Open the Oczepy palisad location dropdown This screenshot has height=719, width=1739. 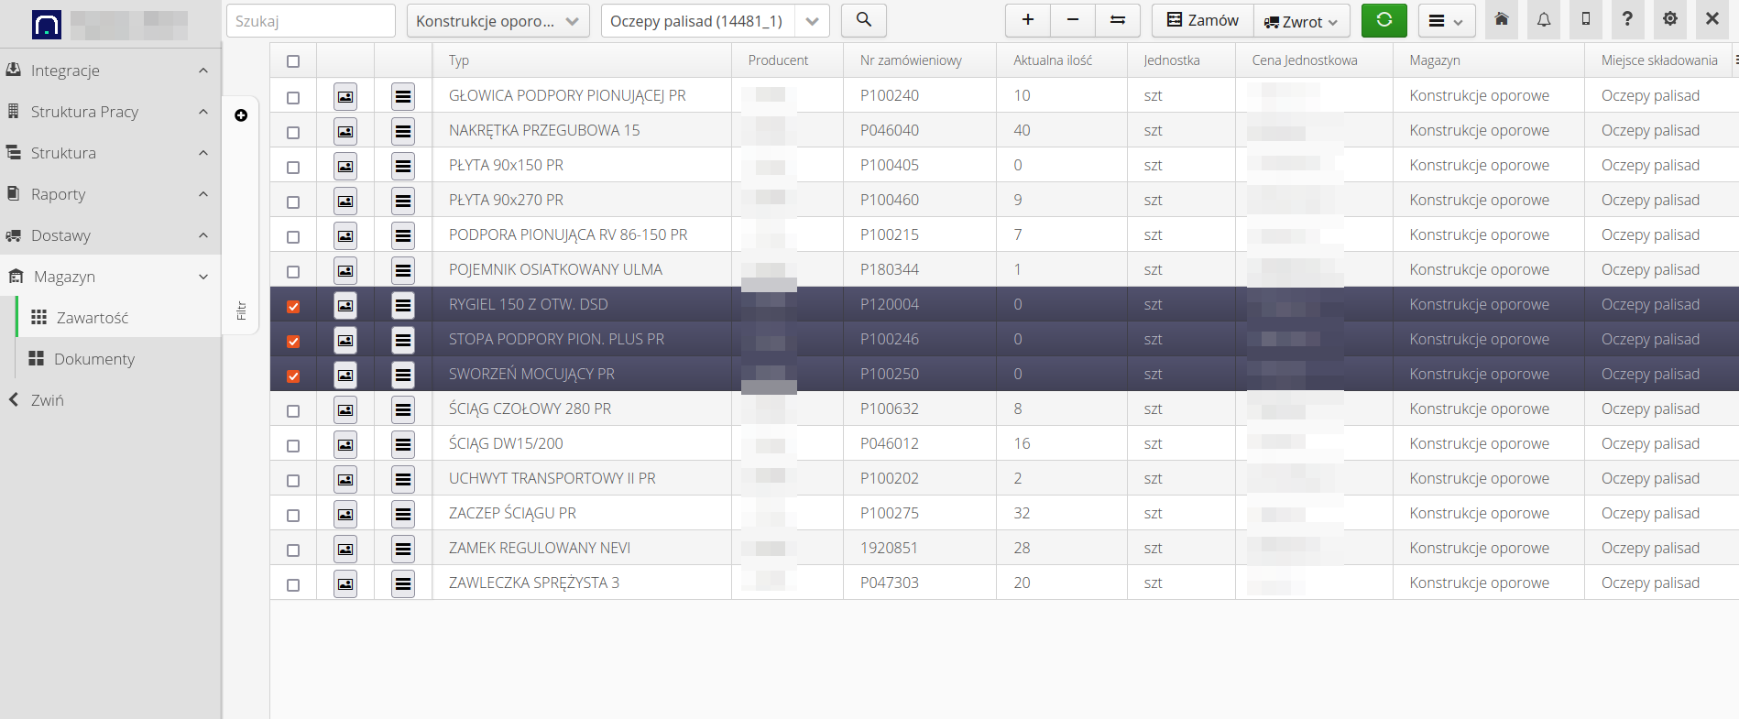point(715,21)
